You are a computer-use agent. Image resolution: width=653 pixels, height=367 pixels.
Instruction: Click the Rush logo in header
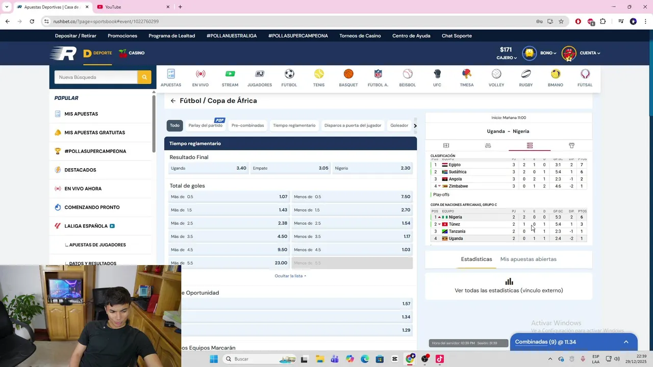pyautogui.click(x=63, y=53)
